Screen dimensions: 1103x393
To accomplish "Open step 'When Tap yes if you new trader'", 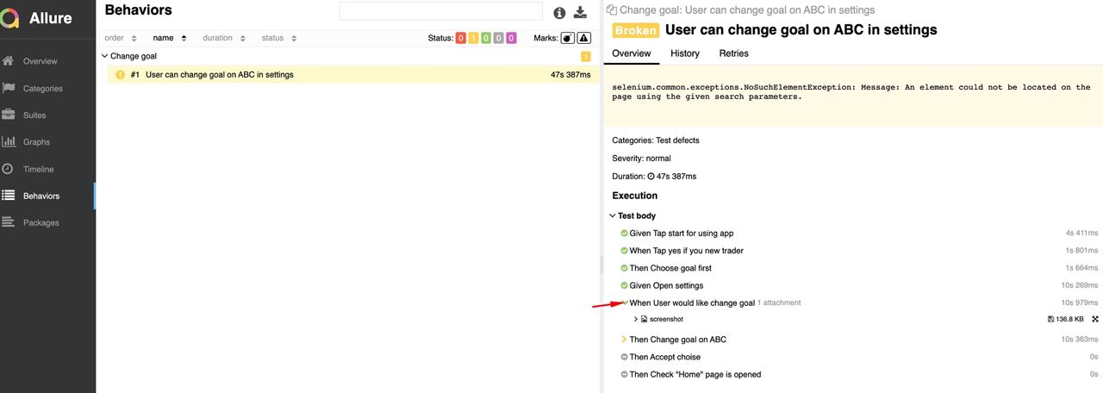I will pos(686,251).
